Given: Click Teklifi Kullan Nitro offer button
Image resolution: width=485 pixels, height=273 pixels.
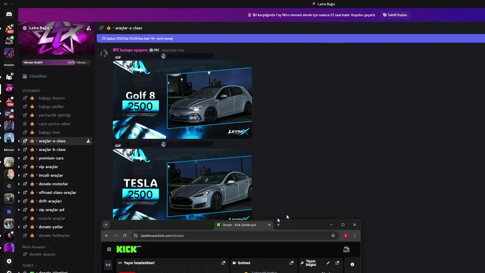Looking at the screenshot, I should point(395,15).
